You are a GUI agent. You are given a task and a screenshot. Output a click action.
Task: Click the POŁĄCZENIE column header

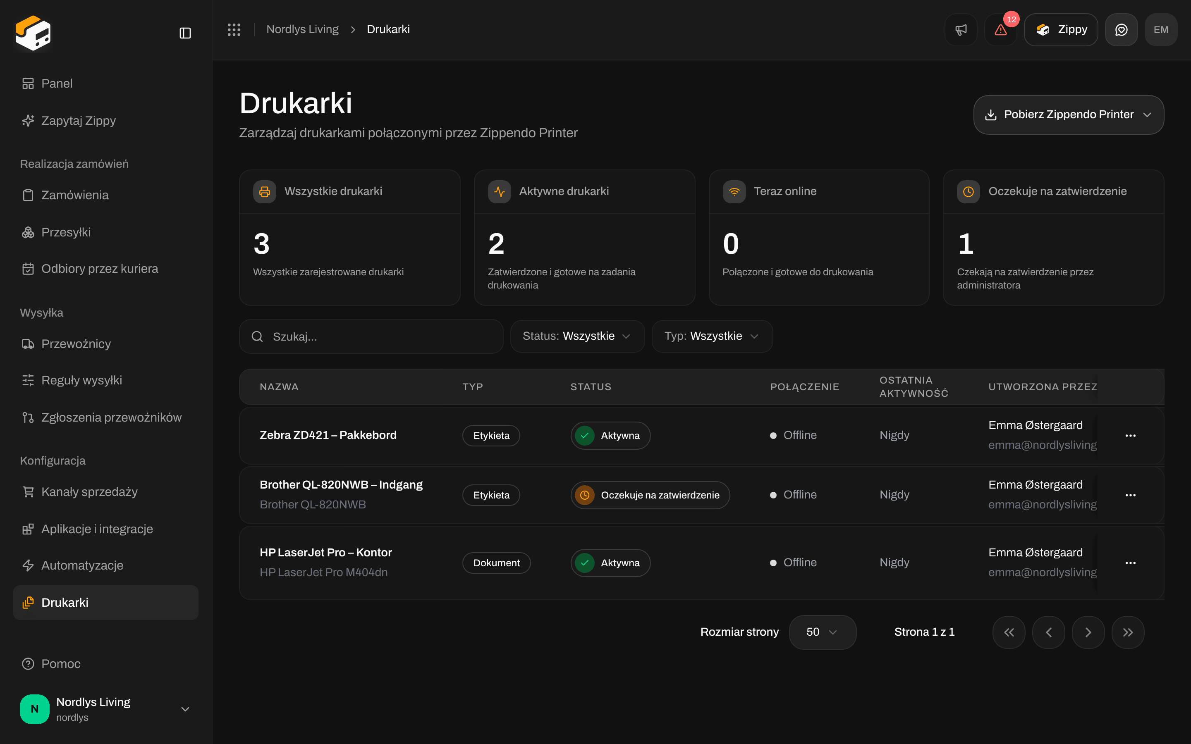pyautogui.click(x=805, y=387)
